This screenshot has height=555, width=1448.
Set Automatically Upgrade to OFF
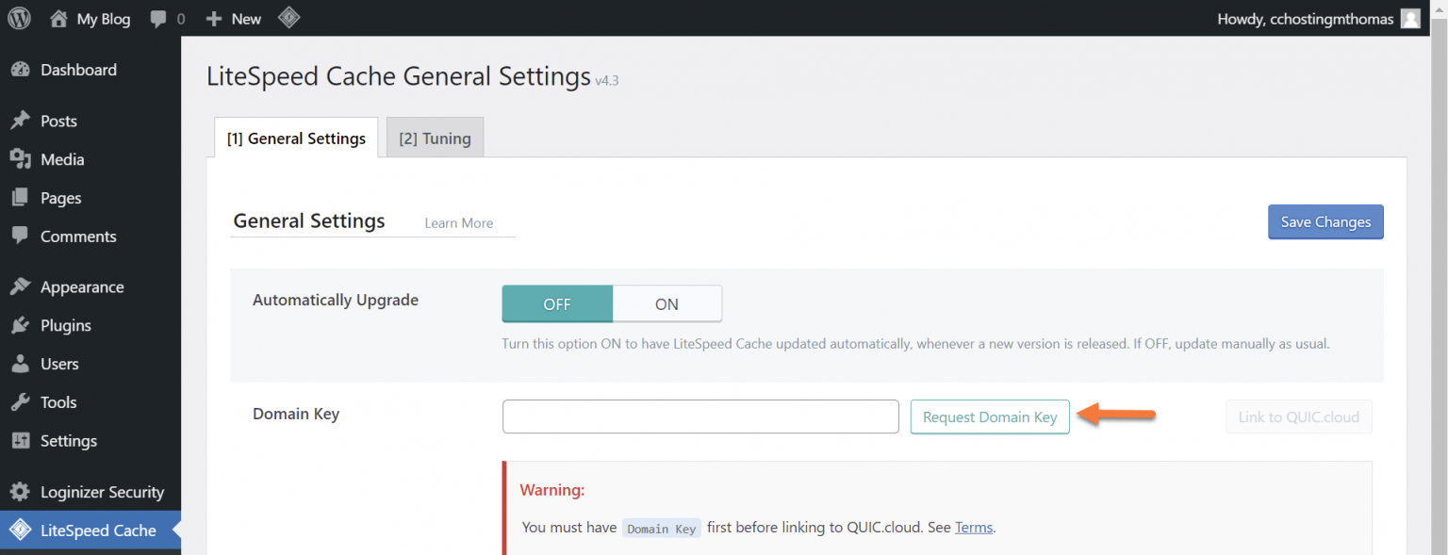557,304
